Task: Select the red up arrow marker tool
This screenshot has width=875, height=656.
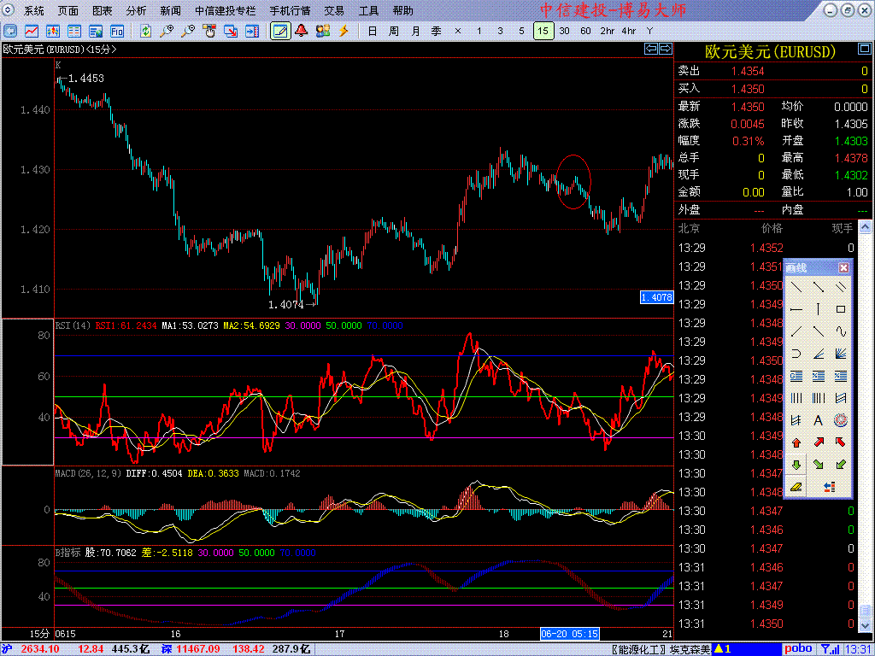Action: (x=796, y=442)
